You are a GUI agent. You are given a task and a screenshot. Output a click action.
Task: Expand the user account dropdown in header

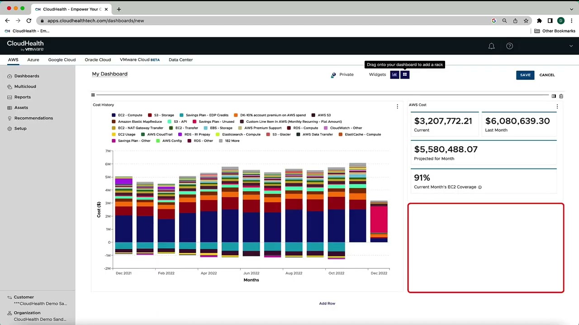click(x=571, y=46)
